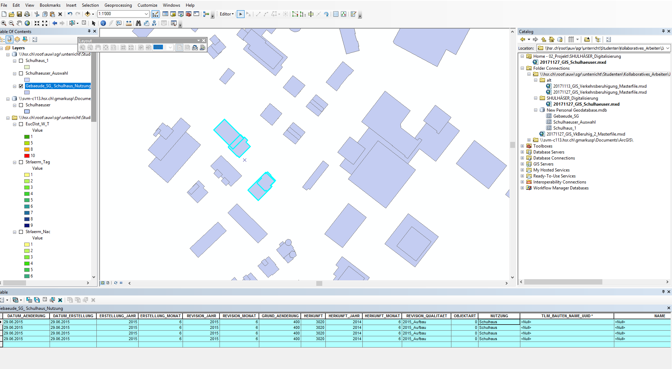Image resolution: width=672 pixels, height=369 pixels.
Task: Click the Full Extent globe icon
Action: coord(27,23)
